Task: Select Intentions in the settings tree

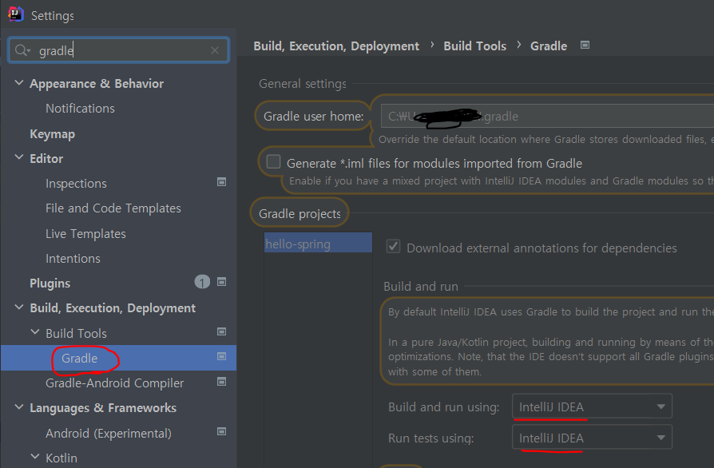Action: pyautogui.click(x=73, y=258)
